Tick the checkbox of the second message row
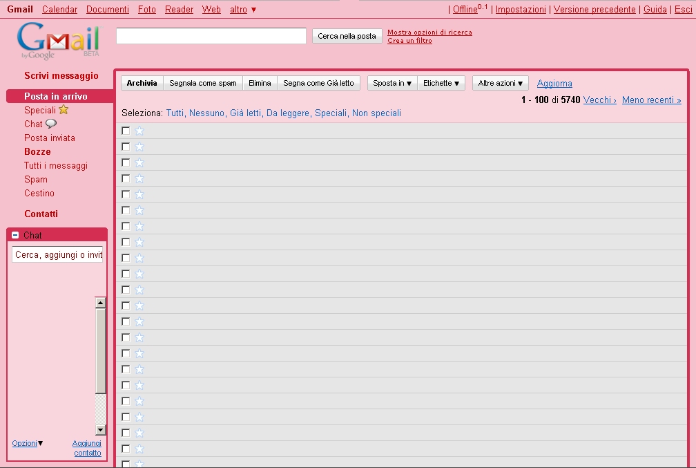This screenshot has height=468, width=696. tap(126, 147)
